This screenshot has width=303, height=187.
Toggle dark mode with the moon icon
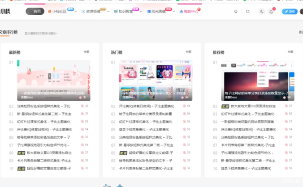click(262, 12)
